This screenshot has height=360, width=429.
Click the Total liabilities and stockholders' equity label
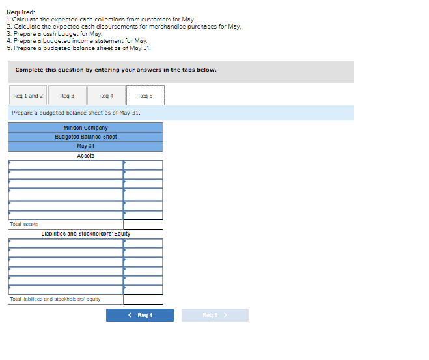coord(55,299)
